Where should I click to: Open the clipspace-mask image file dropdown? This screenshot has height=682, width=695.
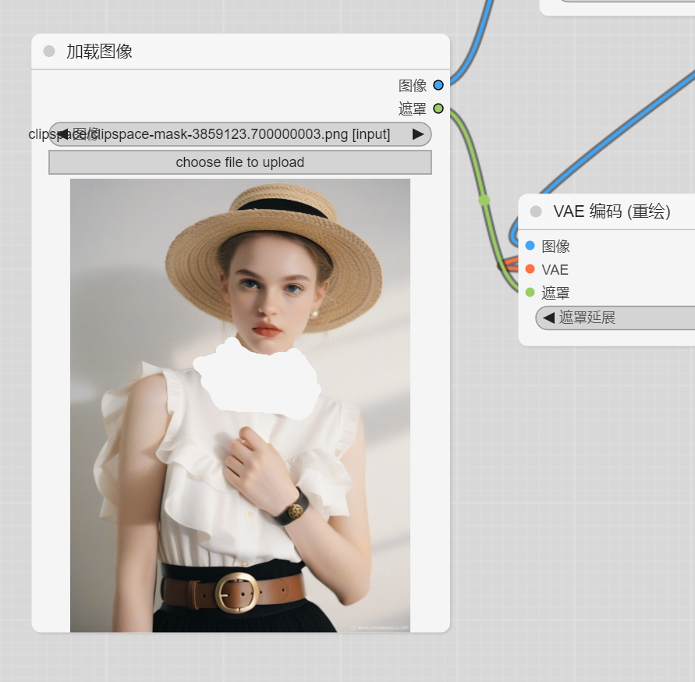239,134
